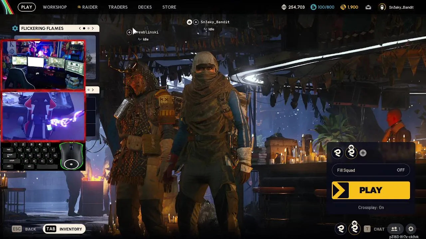Click the blue currency icon beside 100/800
Screen dimensions: 426x239
point(313,7)
